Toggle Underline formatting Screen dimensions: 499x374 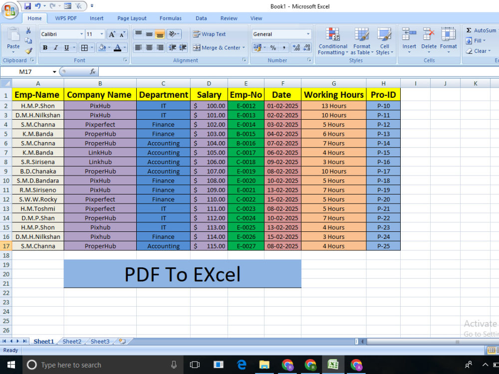tap(66, 48)
